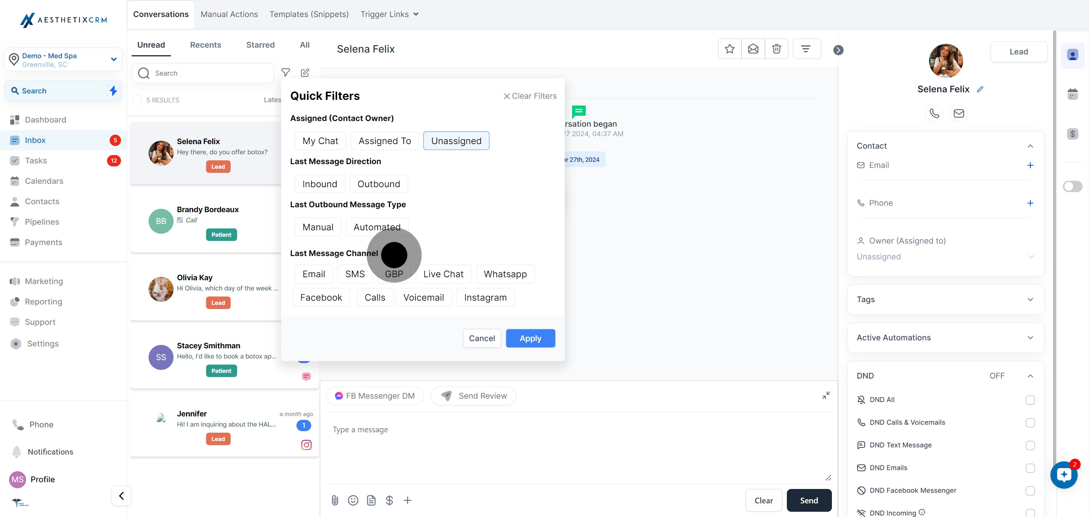1089x517 pixels.
Task: Open the emoji picker
Action: (x=353, y=500)
